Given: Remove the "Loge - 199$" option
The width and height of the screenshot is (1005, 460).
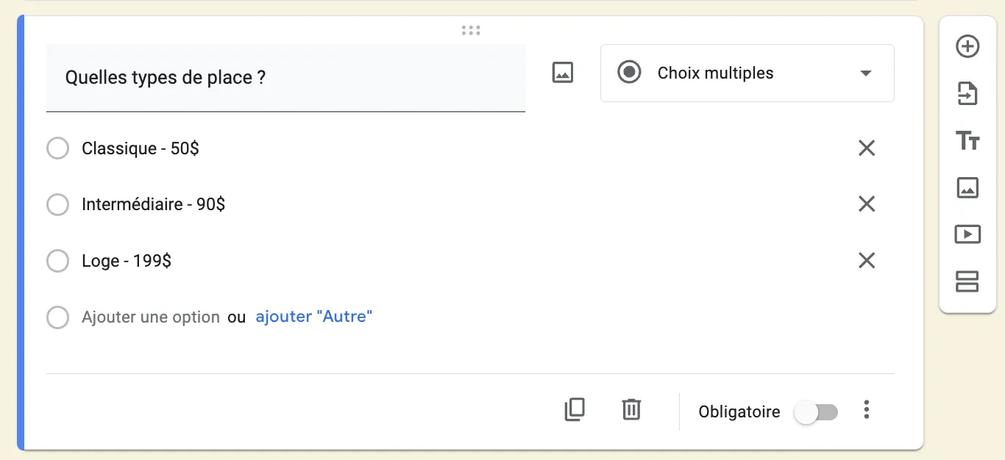Looking at the screenshot, I should point(867,261).
